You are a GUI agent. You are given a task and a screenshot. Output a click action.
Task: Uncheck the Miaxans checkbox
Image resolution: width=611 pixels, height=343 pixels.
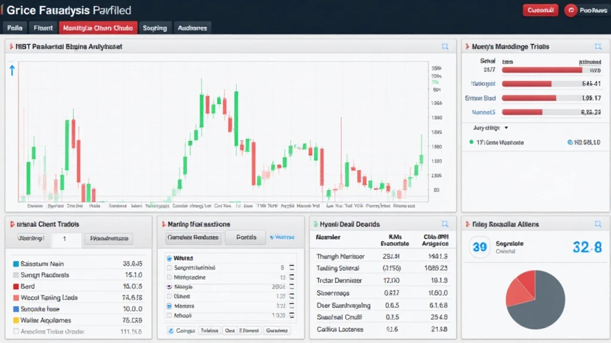pos(169,306)
